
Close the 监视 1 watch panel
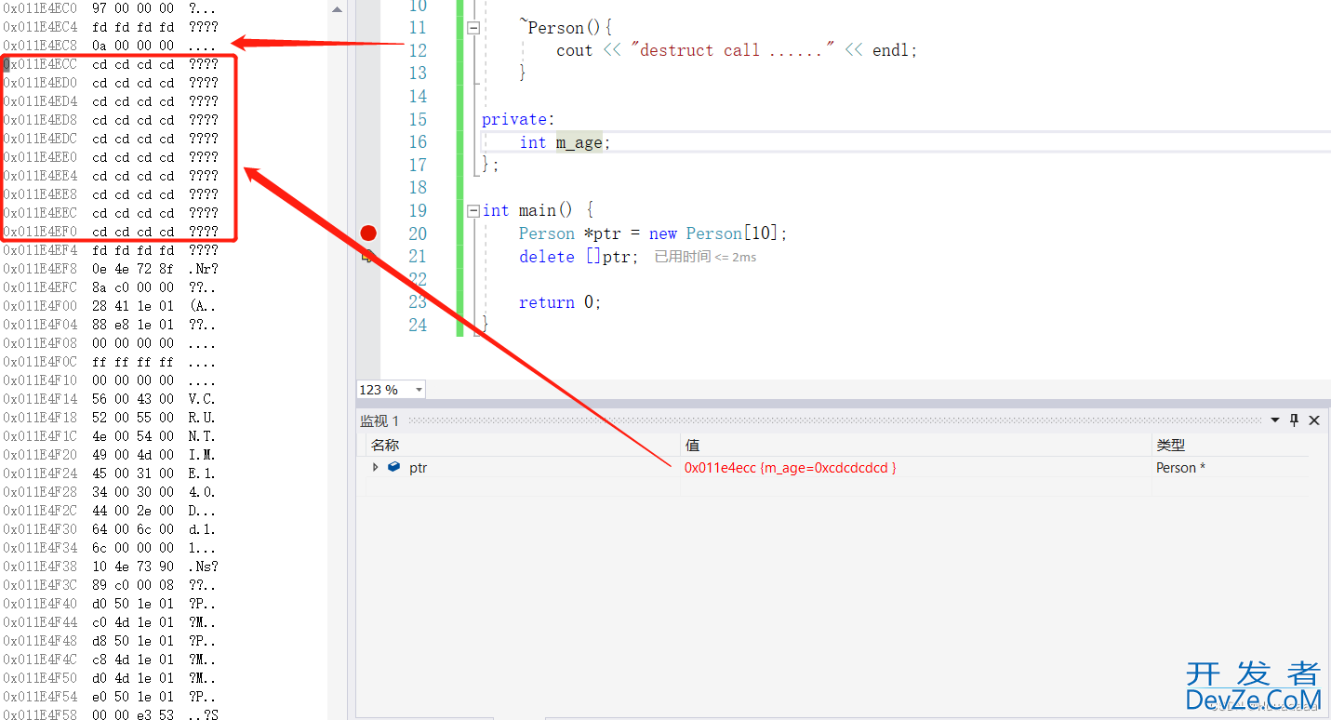[x=1314, y=420]
